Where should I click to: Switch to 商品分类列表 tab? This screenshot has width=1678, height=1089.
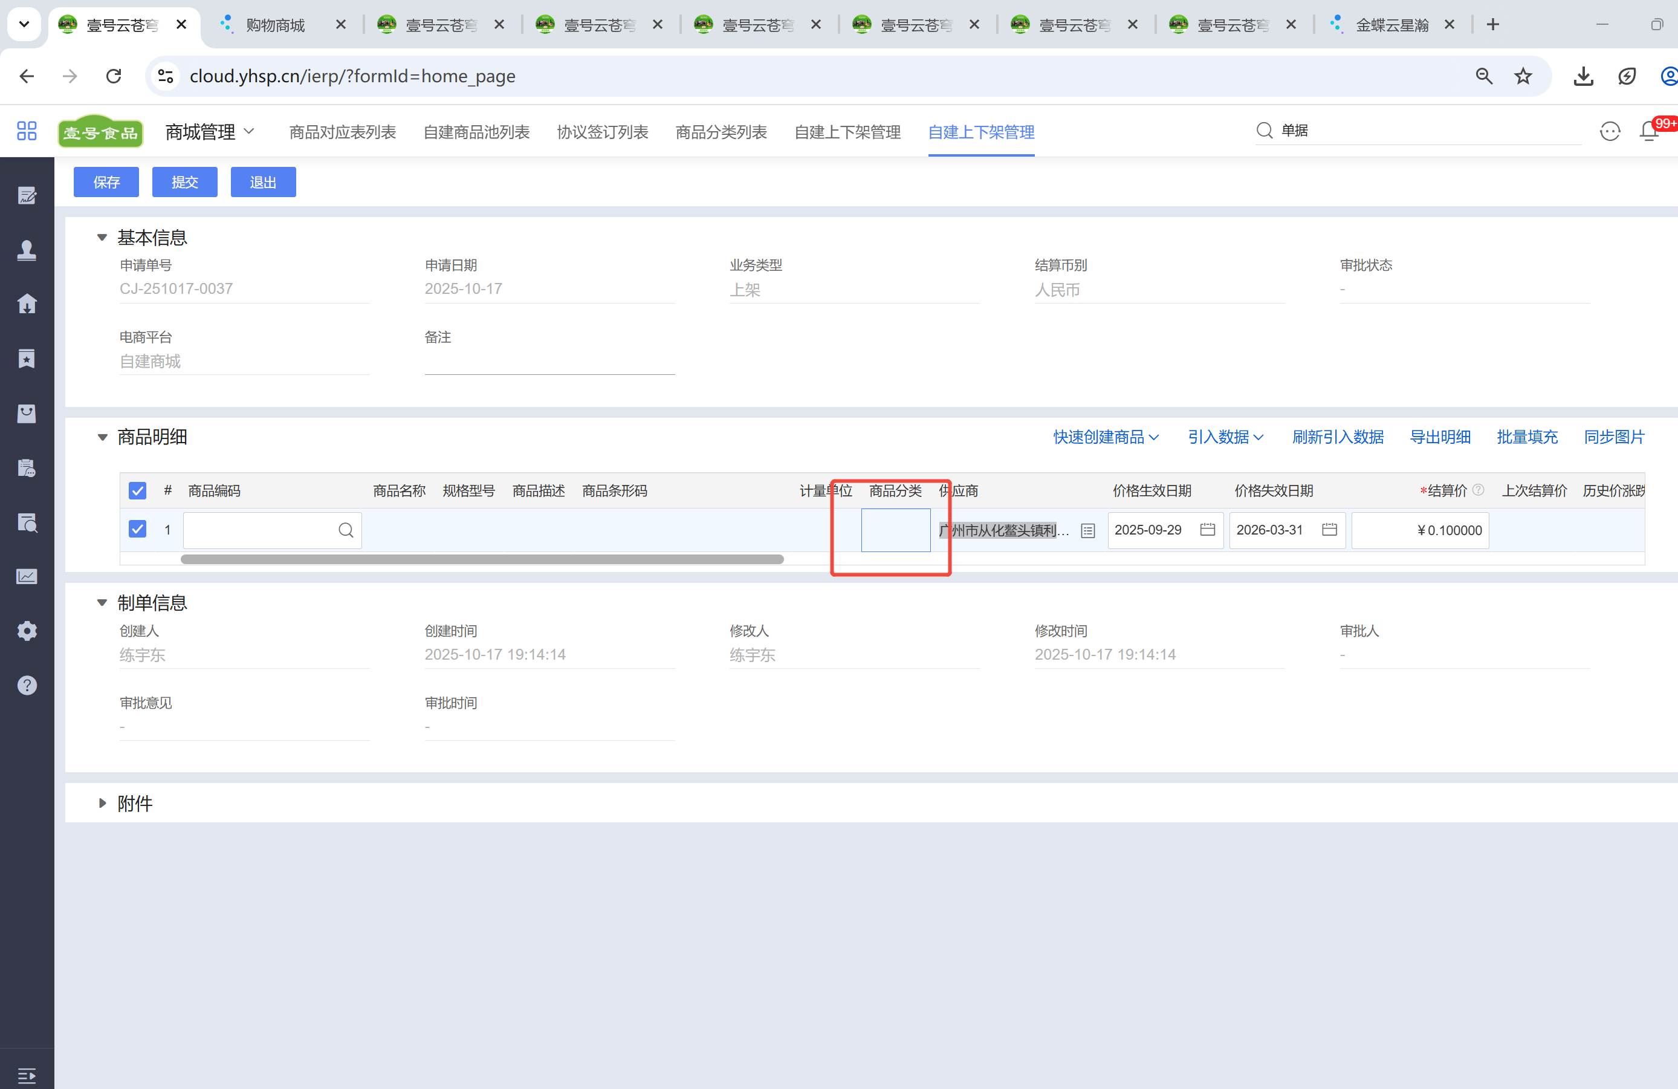(x=721, y=132)
